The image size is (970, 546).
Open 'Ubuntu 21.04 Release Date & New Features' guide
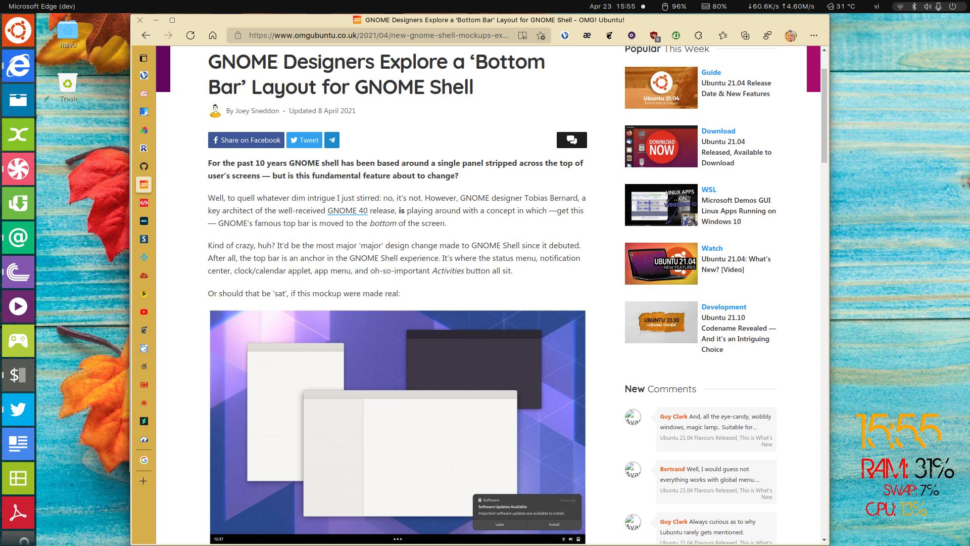[736, 88]
